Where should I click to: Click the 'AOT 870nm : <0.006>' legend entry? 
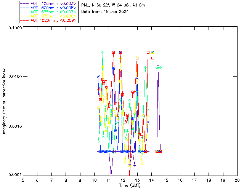[48, 16]
